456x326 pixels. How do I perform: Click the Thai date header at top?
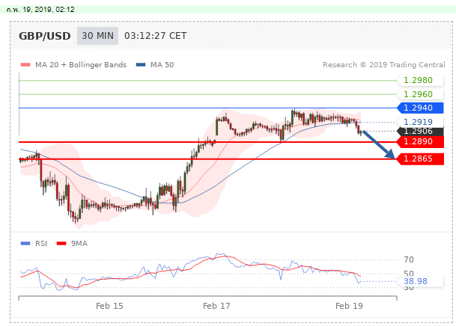tap(40, 9)
